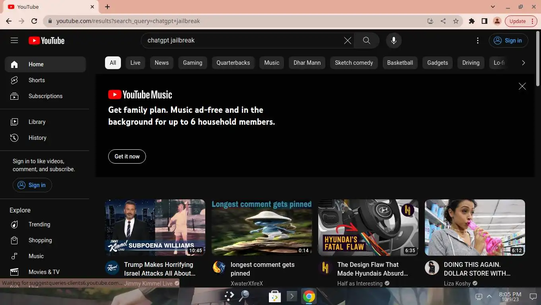The width and height of the screenshot is (541, 305).
Task: Select the Gaming filter chip
Action: point(193,63)
